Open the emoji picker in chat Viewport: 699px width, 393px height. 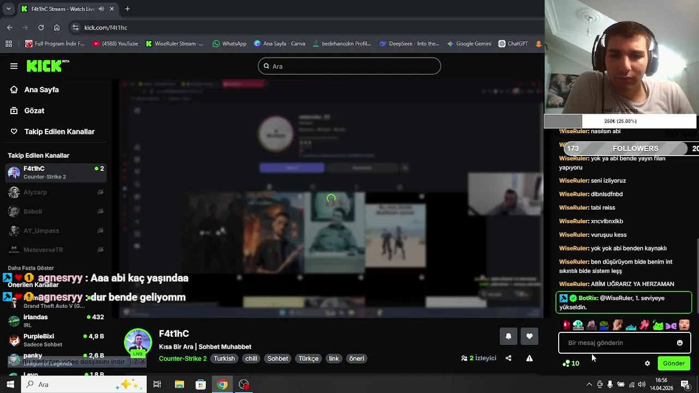[x=680, y=343]
